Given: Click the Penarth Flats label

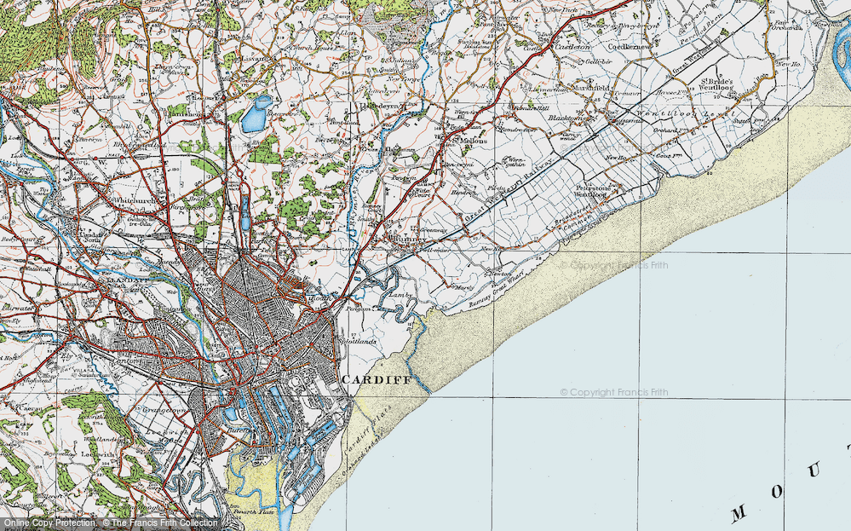Looking at the screenshot, I should pos(254,511).
